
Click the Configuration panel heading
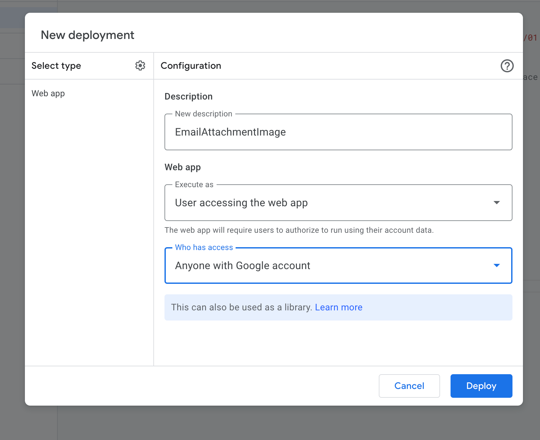tap(191, 66)
